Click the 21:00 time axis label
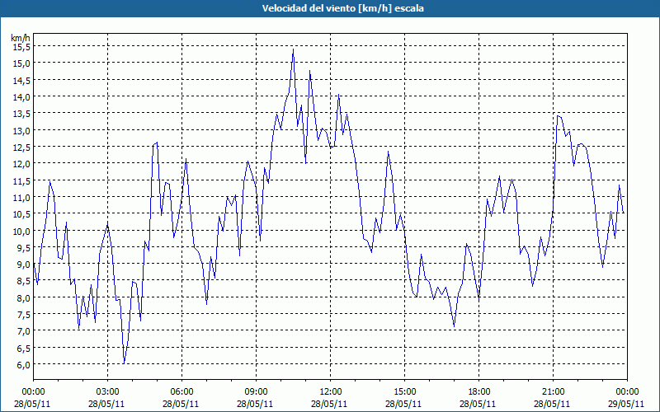The width and height of the screenshot is (660, 412). 553,392
